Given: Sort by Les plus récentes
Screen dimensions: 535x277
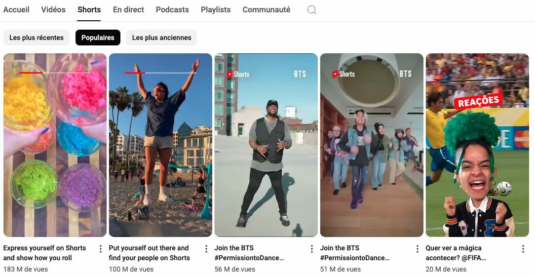Looking at the screenshot, I should [x=37, y=38].
